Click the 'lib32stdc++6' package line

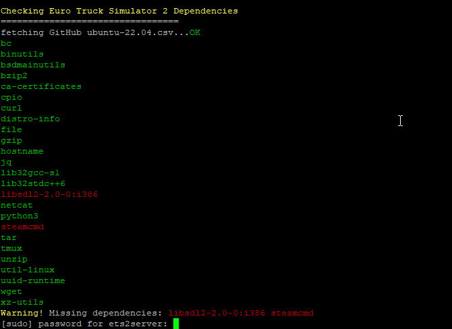tap(33, 183)
